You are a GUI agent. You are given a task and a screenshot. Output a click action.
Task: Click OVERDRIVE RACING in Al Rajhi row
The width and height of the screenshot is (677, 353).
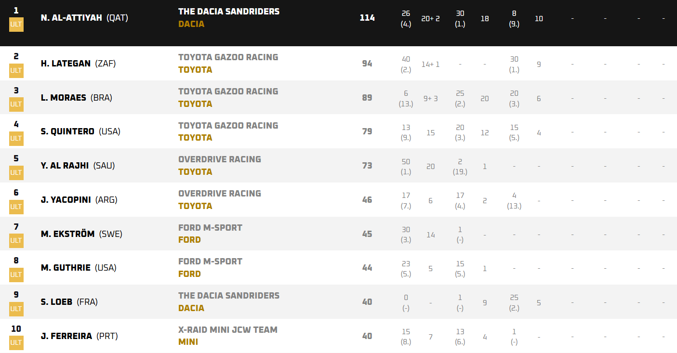(x=220, y=159)
